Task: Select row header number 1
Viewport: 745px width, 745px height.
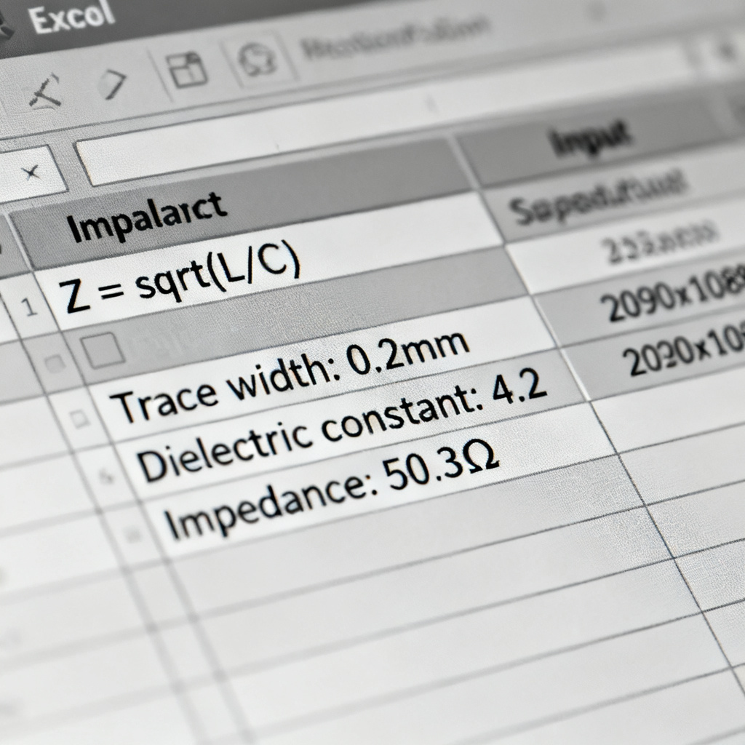Action: [x=29, y=307]
